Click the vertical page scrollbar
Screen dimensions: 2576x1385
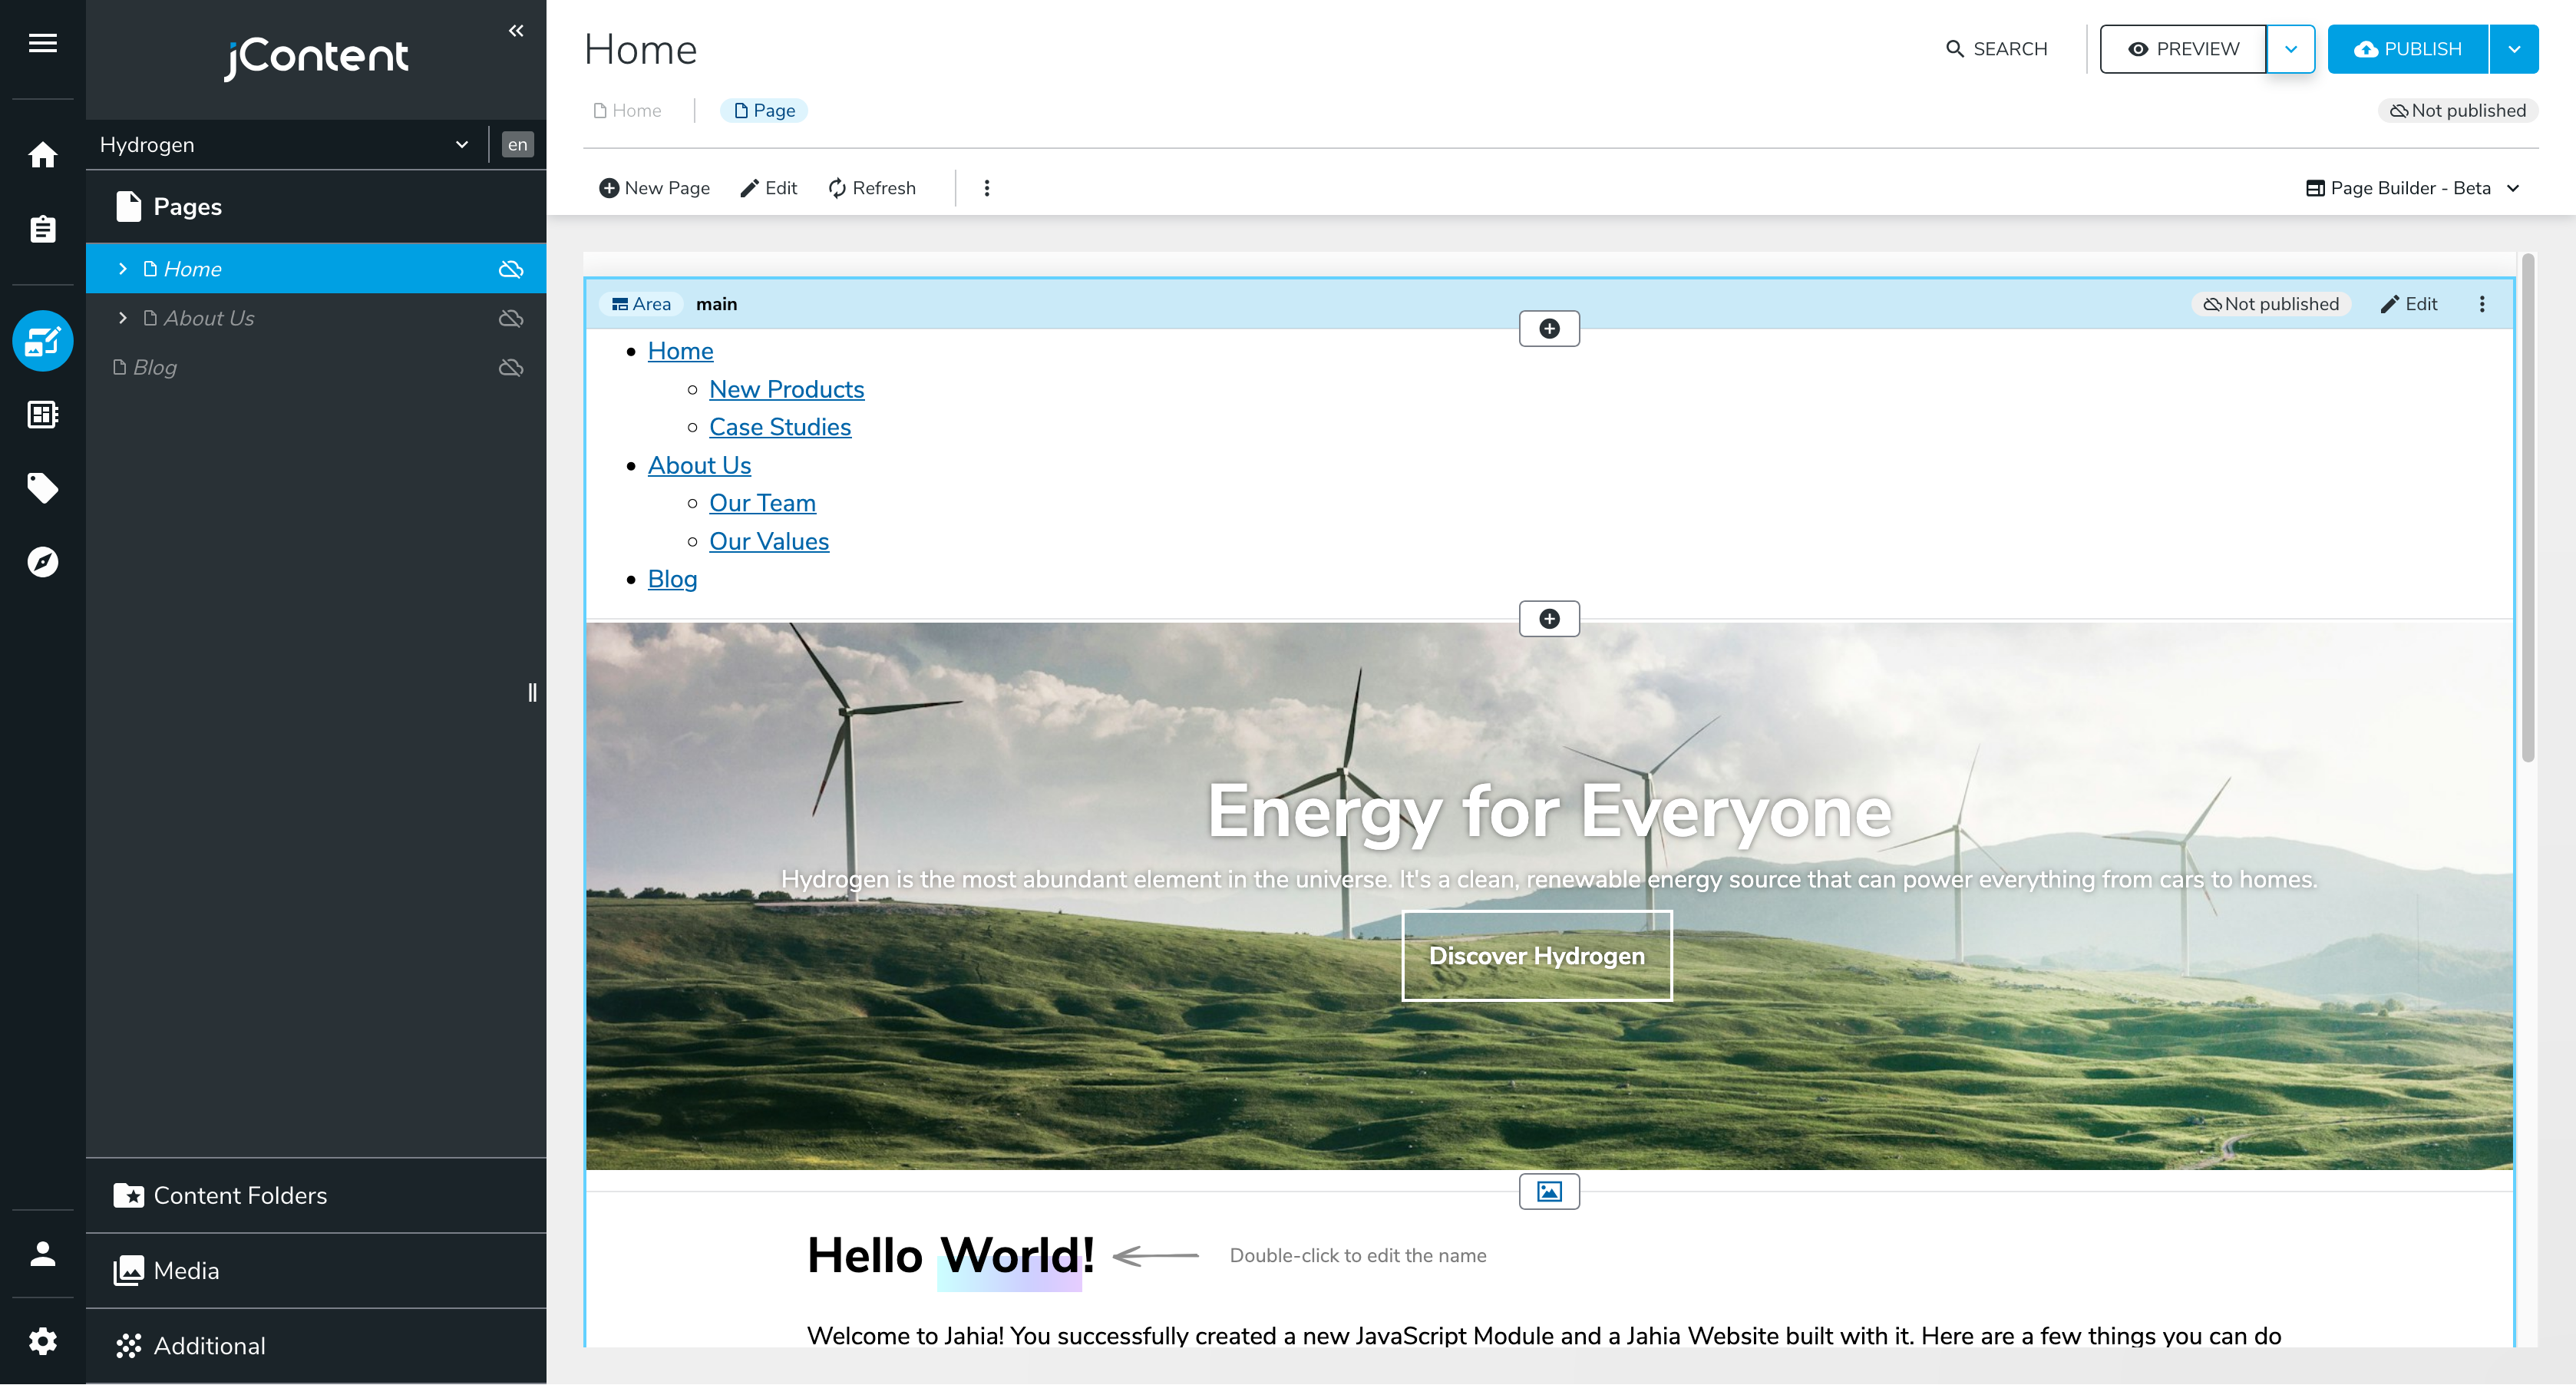point(2527,508)
